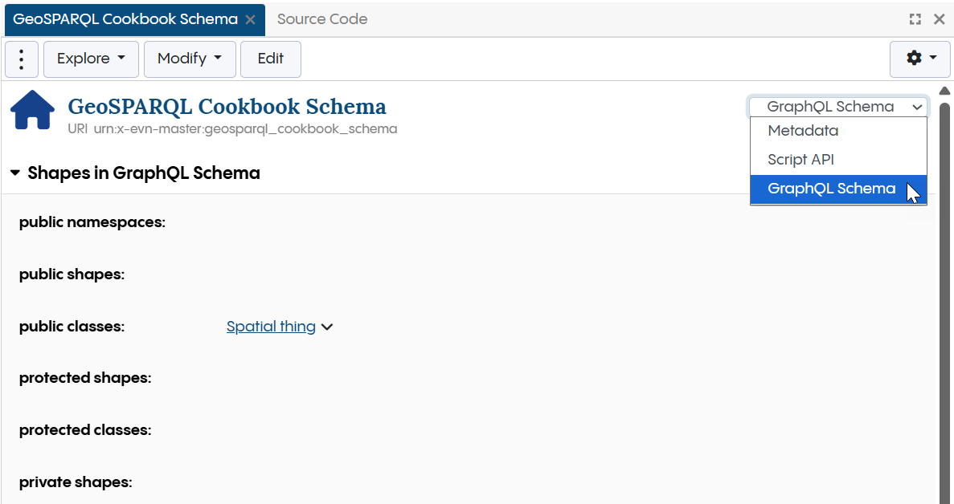
Task: Open the gear settings dropdown
Action: (x=920, y=59)
